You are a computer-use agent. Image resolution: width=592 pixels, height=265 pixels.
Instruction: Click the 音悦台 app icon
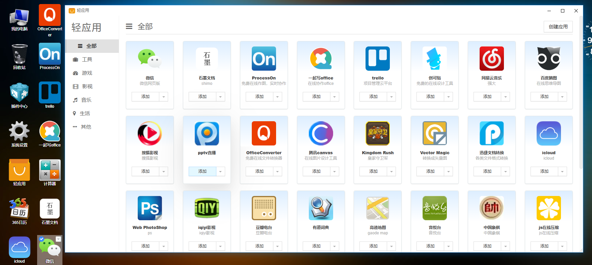tap(435, 208)
